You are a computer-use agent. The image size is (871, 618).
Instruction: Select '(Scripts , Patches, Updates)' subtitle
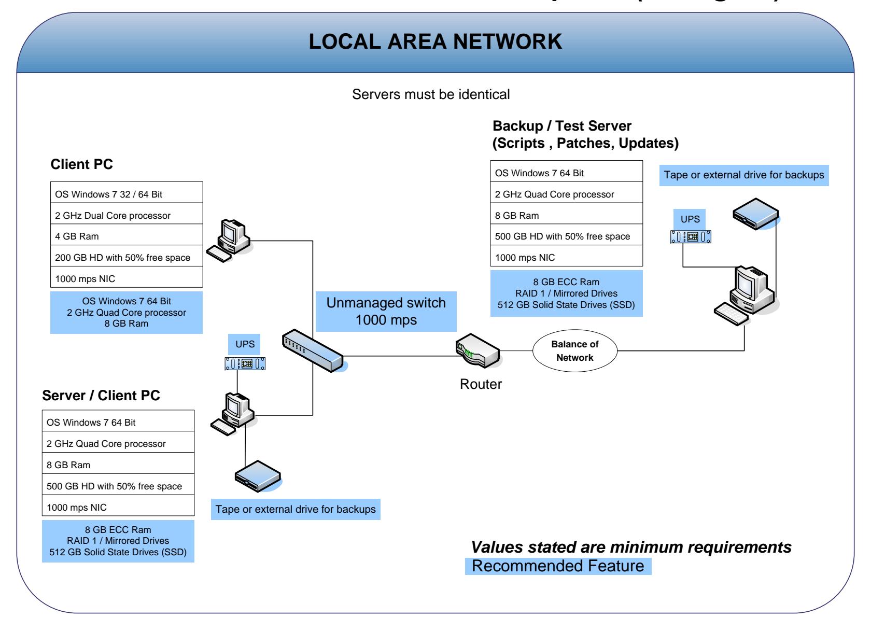click(585, 143)
